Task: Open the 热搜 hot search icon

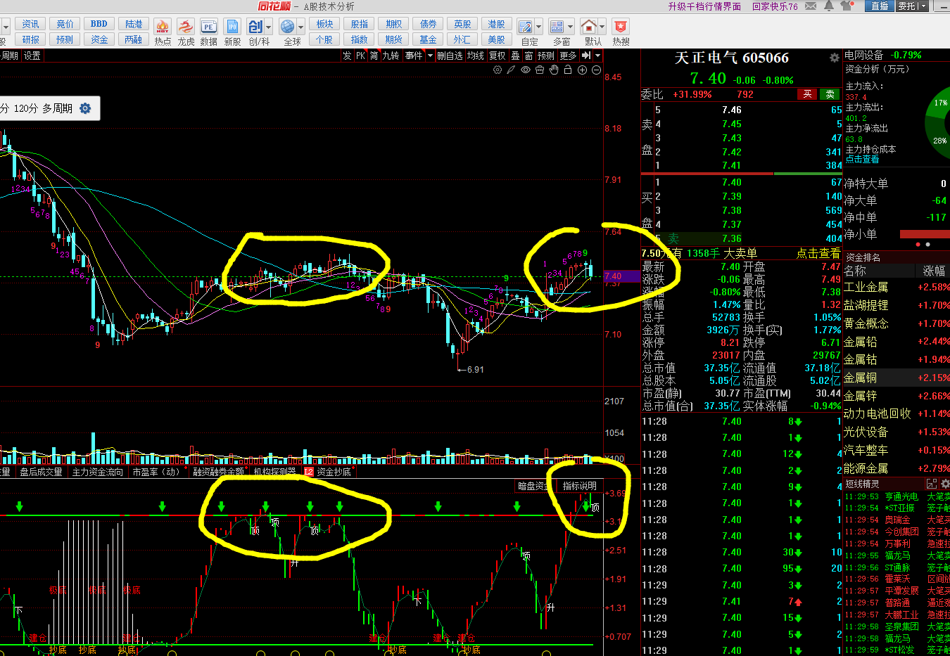Action: (x=621, y=27)
